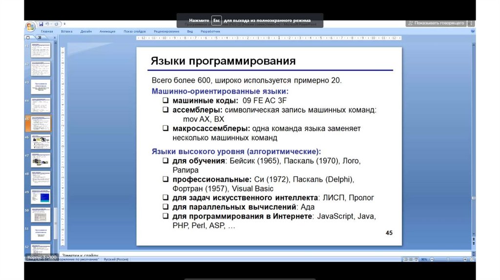Open PowerPoint help question-mark icon
Viewport: 500px width, 280px height.
pos(473,31)
